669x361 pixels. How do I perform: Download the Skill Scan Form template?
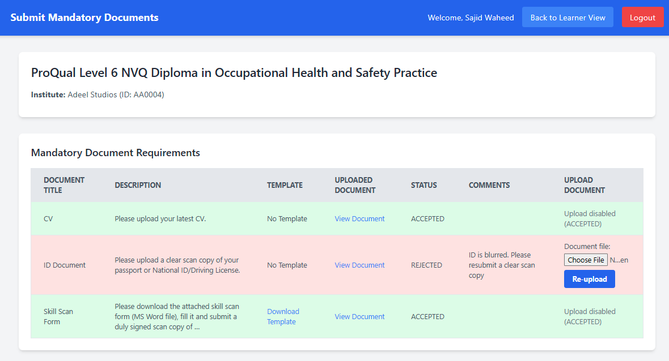pos(283,316)
